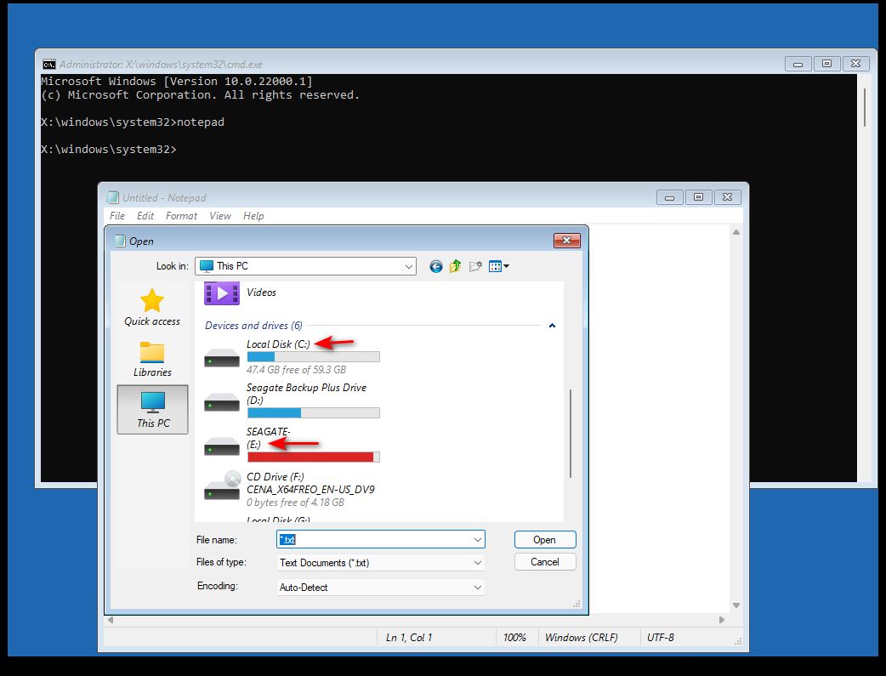Expand the Look in dropdown
The width and height of the screenshot is (886, 676).
[x=408, y=266]
